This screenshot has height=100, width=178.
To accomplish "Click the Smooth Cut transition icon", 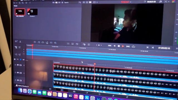I will [77, 44].
